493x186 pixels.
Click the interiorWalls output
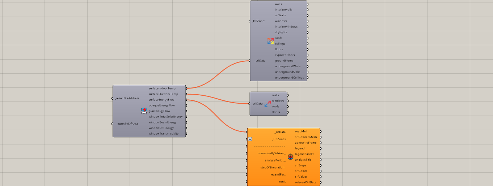coord(283,10)
